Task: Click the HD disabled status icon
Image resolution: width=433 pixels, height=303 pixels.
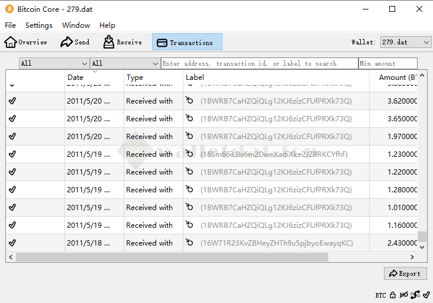Action: click(x=403, y=295)
